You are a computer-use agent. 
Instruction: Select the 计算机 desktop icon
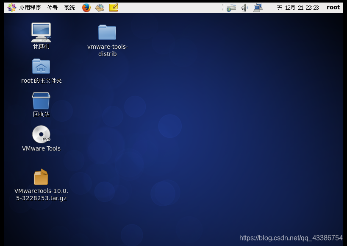(41, 32)
